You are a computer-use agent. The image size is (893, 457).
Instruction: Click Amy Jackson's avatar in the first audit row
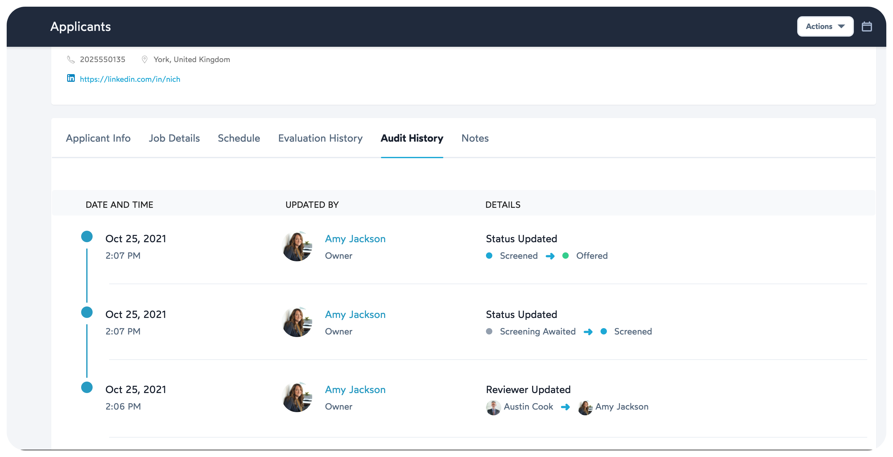click(x=298, y=246)
